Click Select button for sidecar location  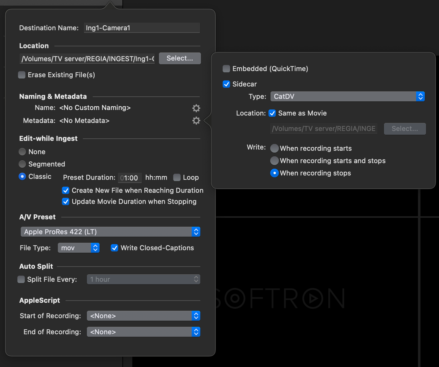click(x=405, y=129)
